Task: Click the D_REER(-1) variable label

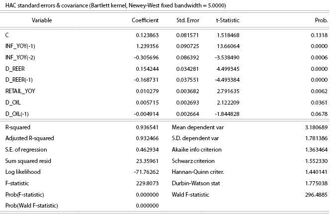Action: click(19, 80)
